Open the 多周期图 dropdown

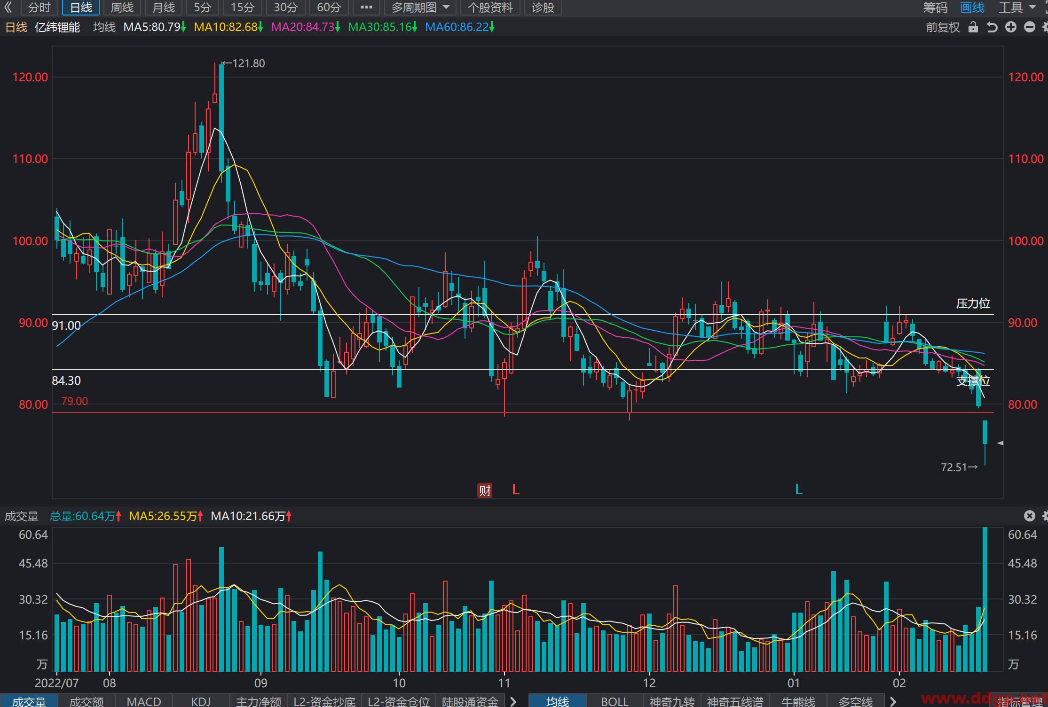420,8
